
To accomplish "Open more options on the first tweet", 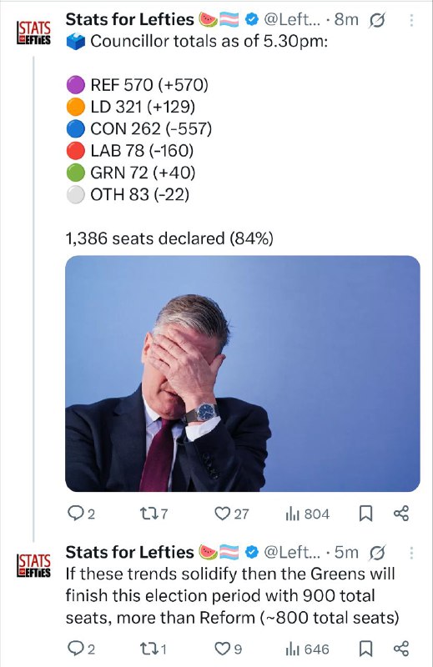I will tap(411, 20).
